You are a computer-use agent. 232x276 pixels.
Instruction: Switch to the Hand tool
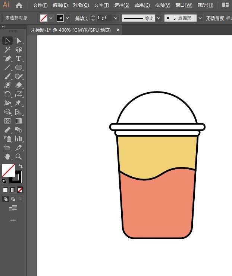tap(7, 157)
